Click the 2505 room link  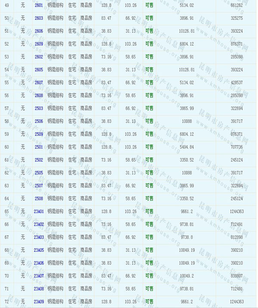click(x=39, y=173)
